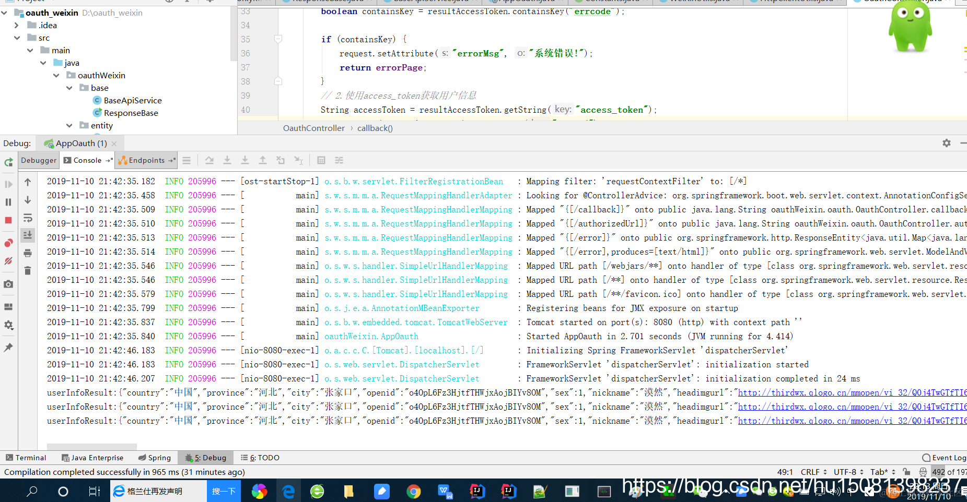Open Cortana from taskbar
The width and height of the screenshot is (967, 502).
pyautogui.click(x=63, y=491)
